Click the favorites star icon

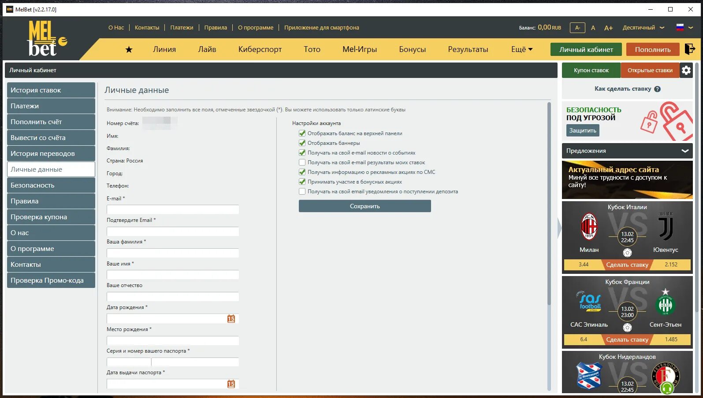[x=129, y=49]
